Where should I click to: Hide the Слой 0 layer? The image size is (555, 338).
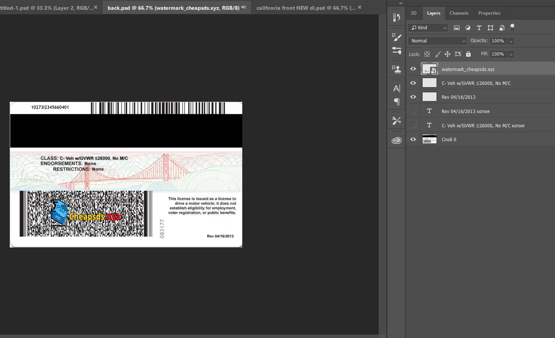413,139
